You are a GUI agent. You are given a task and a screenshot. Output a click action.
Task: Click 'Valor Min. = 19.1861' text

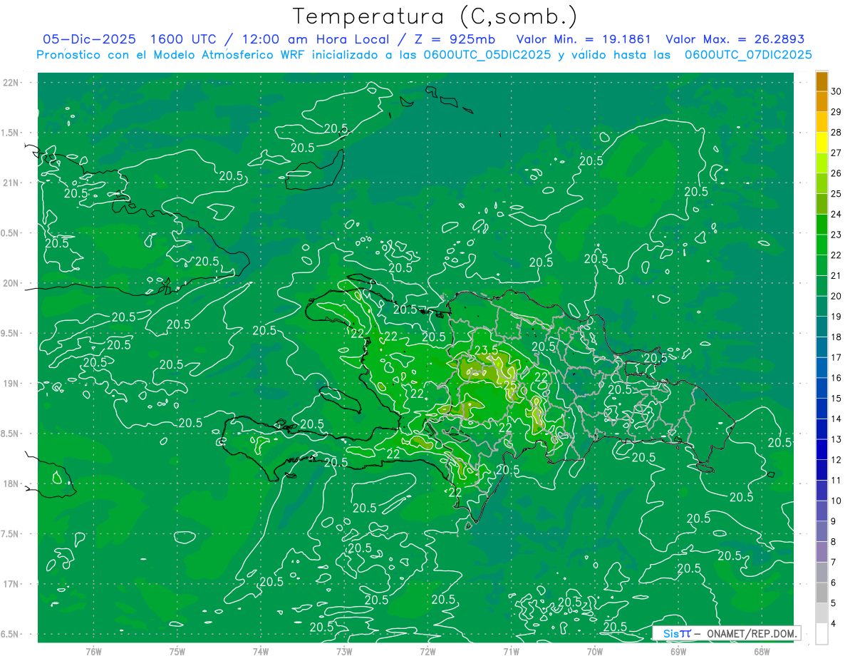click(582, 39)
